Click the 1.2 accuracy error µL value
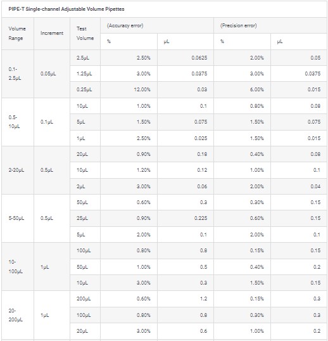 tap(203, 299)
